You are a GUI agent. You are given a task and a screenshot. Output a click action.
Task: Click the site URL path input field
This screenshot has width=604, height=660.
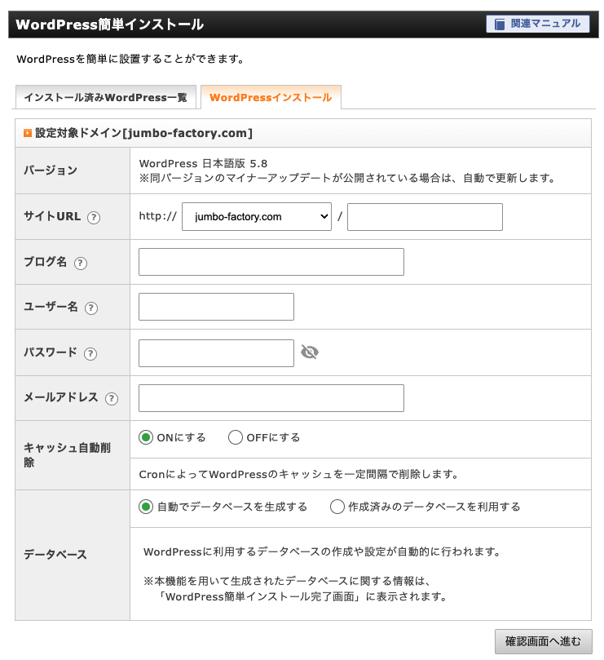click(x=425, y=217)
